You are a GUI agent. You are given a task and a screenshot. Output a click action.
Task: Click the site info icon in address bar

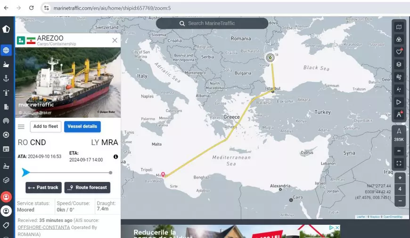pyautogui.click(x=46, y=8)
